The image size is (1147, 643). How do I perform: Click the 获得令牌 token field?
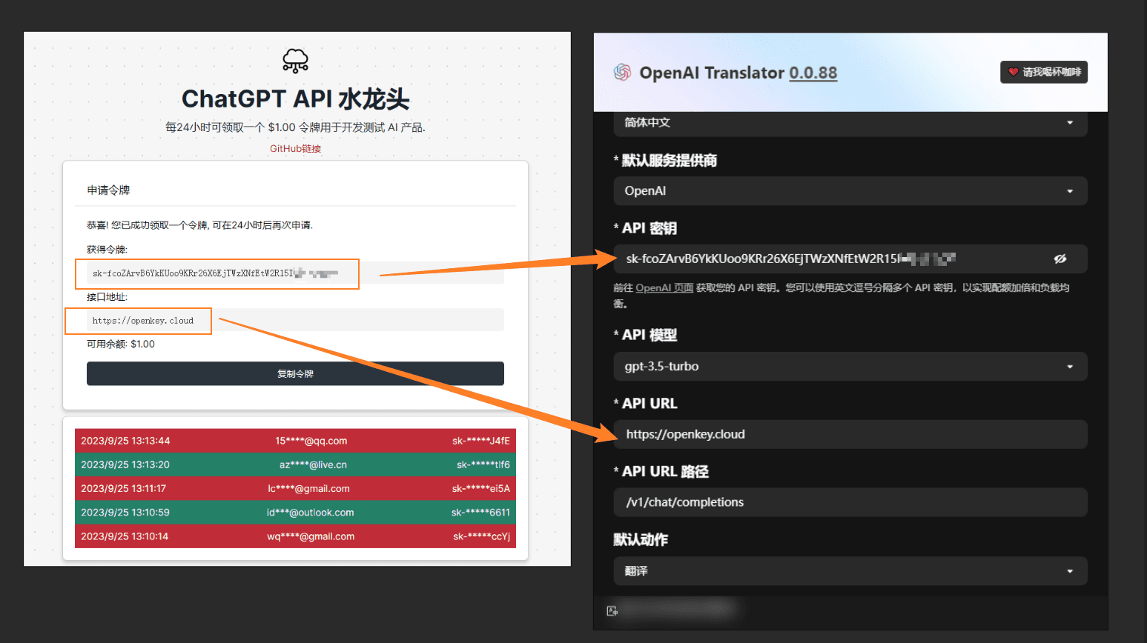tap(295, 273)
